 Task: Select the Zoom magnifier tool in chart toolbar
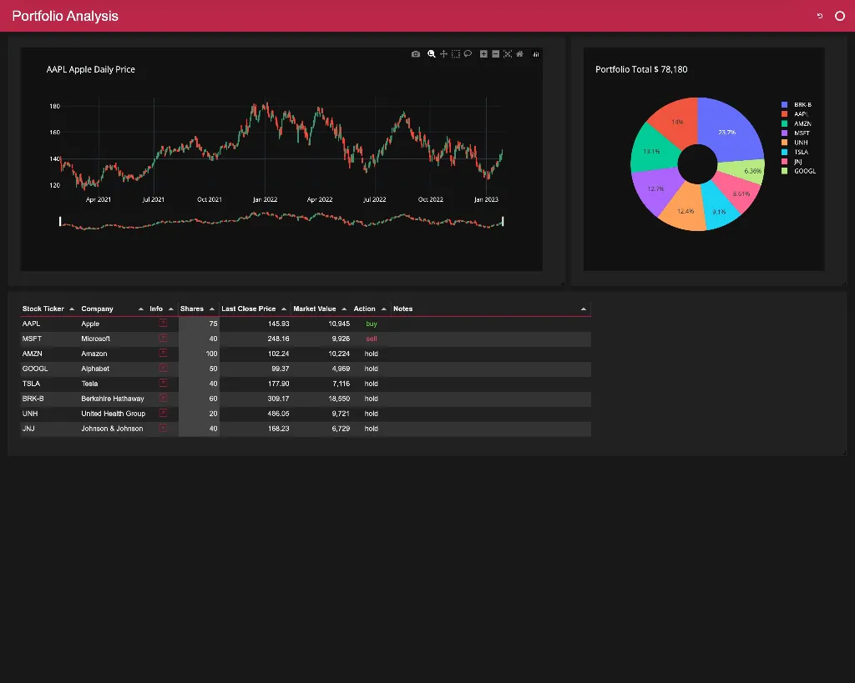[432, 54]
